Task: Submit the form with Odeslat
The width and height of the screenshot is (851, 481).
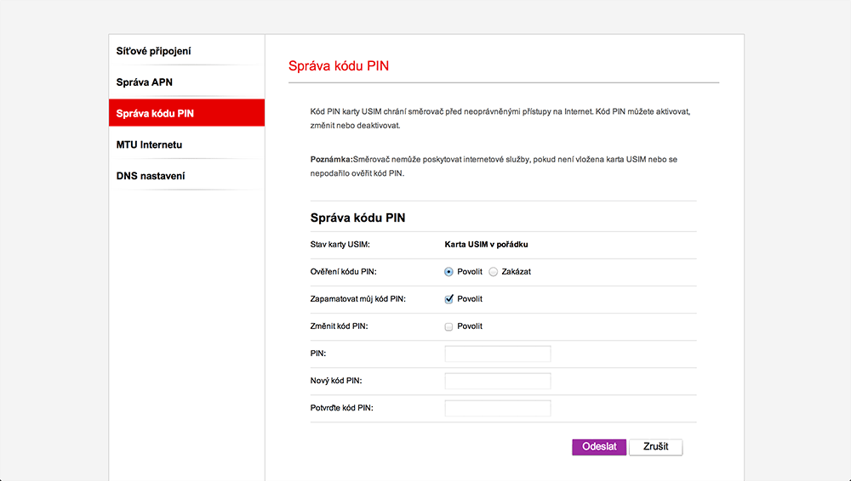Action: [x=599, y=447]
